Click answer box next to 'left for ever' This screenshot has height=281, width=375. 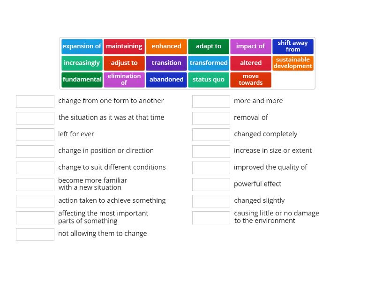coord(35,134)
